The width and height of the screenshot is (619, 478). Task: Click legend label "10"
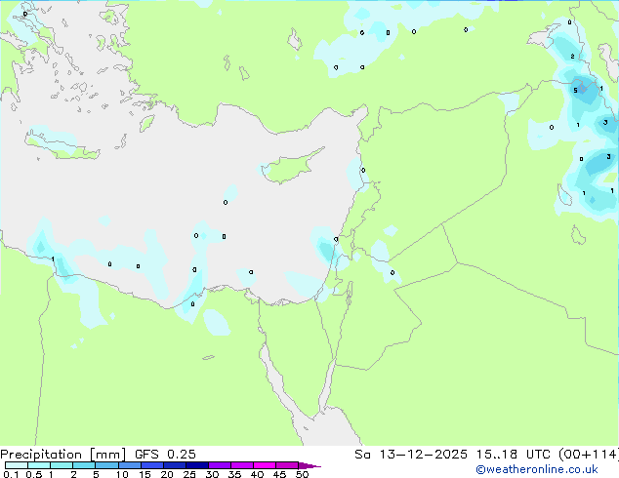(x=122, y=474)
